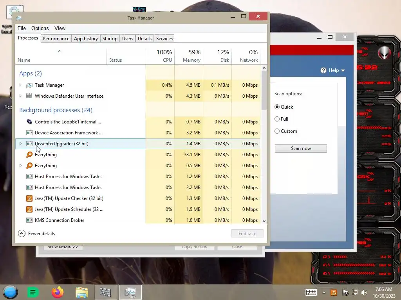Viewport: 401px width, 300px height.
Task: Expand the DissenterUpgrader (32 bit) row
Action: 20,144
